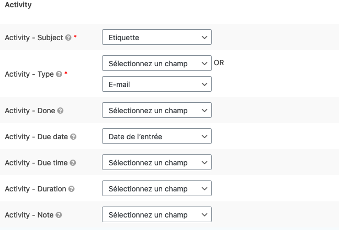Open the Activity Type field selector dropdown

157,63
